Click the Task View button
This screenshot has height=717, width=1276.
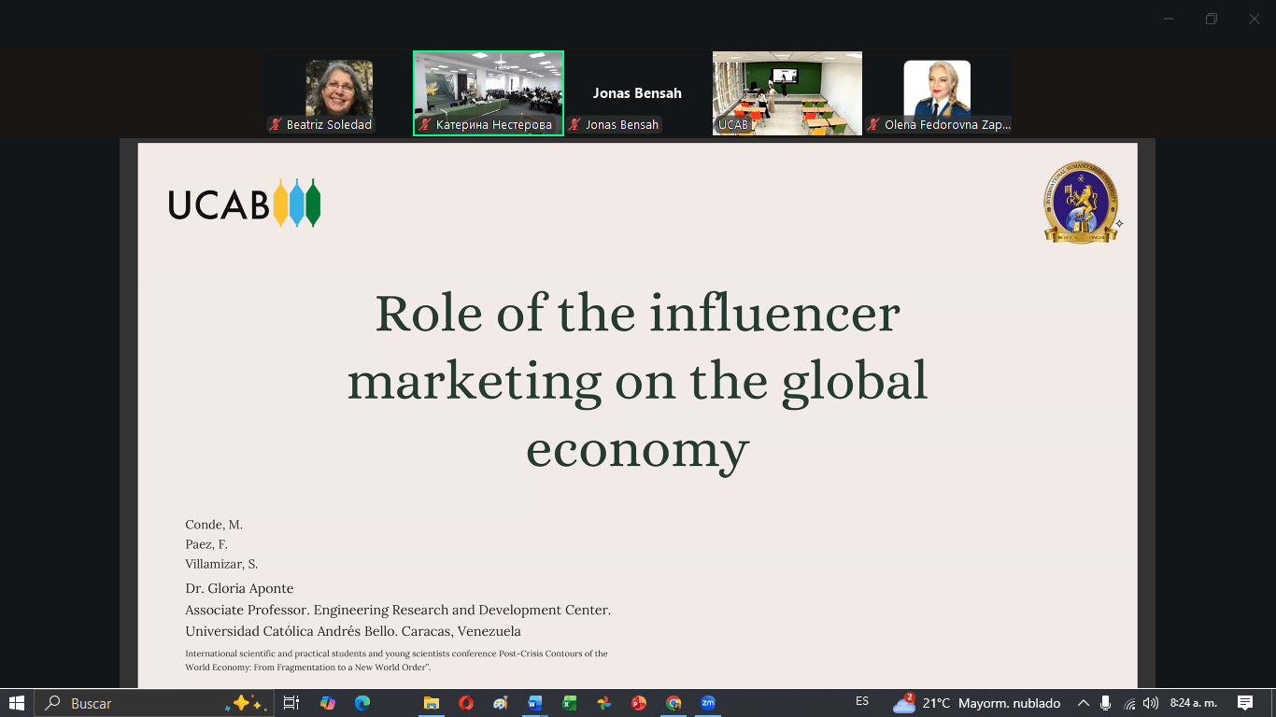pos(291,703)
